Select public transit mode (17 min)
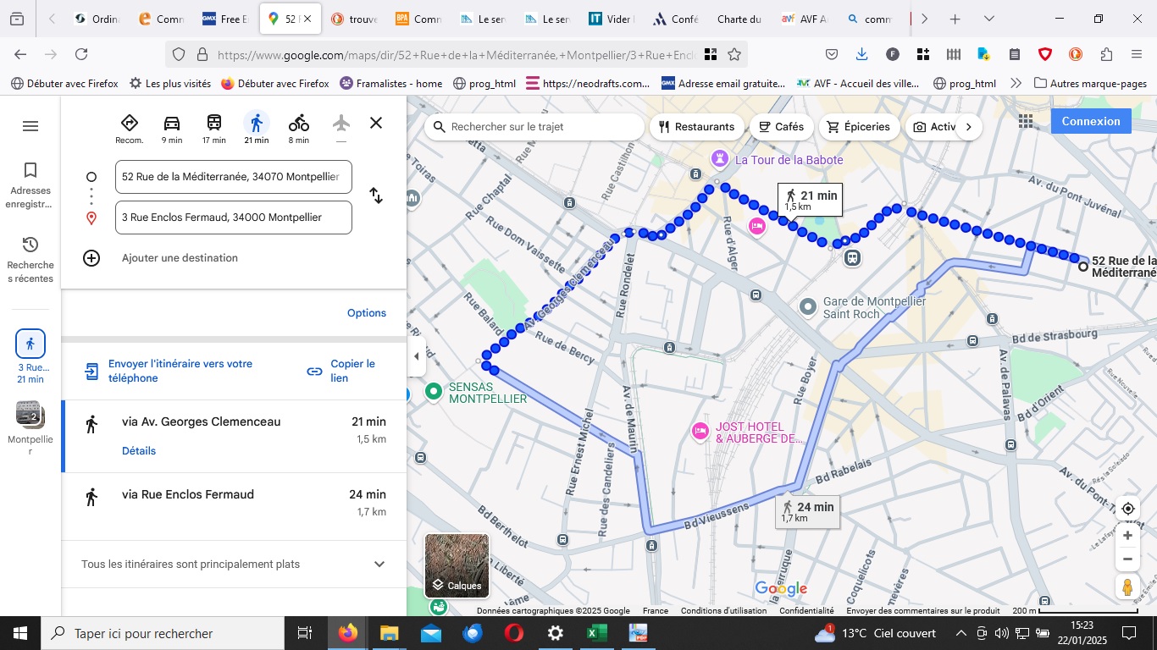Image resolution: width=1157 pixels, height=650 pixels. [214, 127]
